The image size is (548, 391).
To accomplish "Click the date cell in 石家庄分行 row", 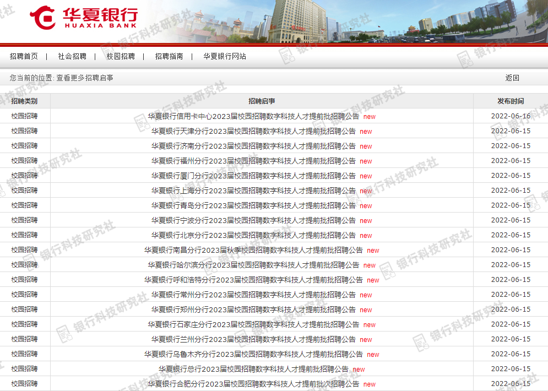I will 511,324.
